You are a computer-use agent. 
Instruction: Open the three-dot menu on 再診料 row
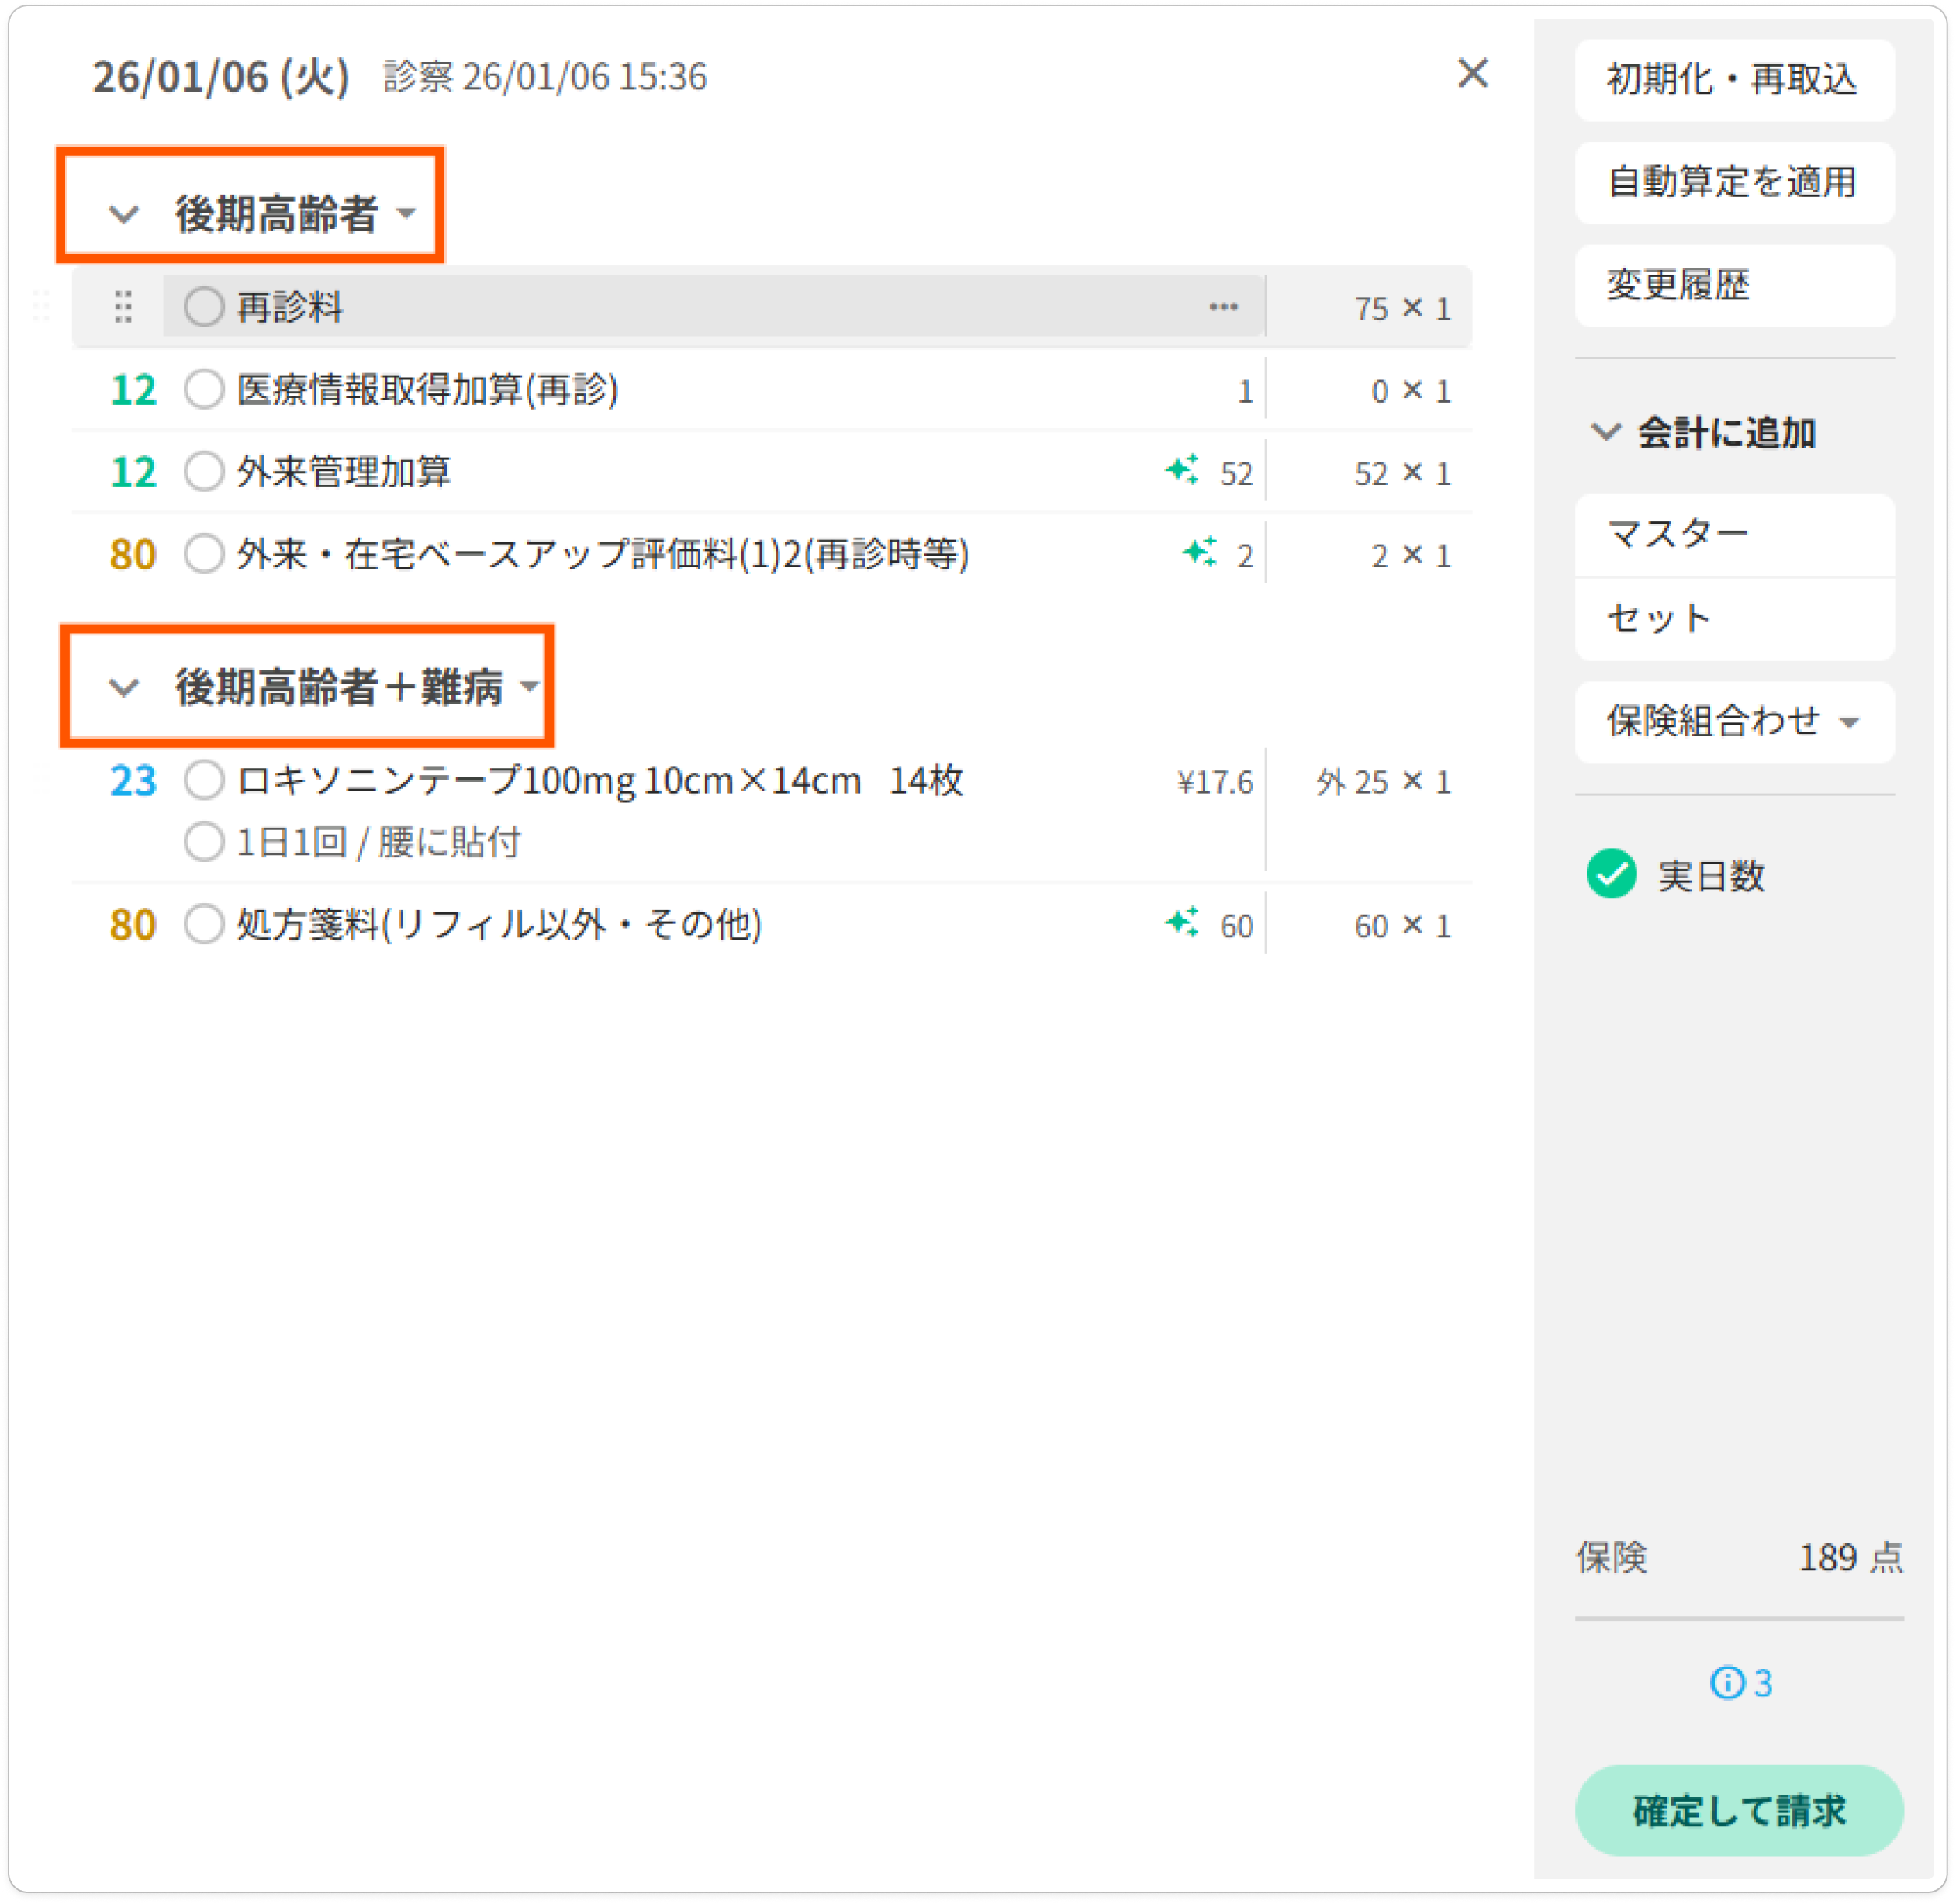[x=1223, y=307]
